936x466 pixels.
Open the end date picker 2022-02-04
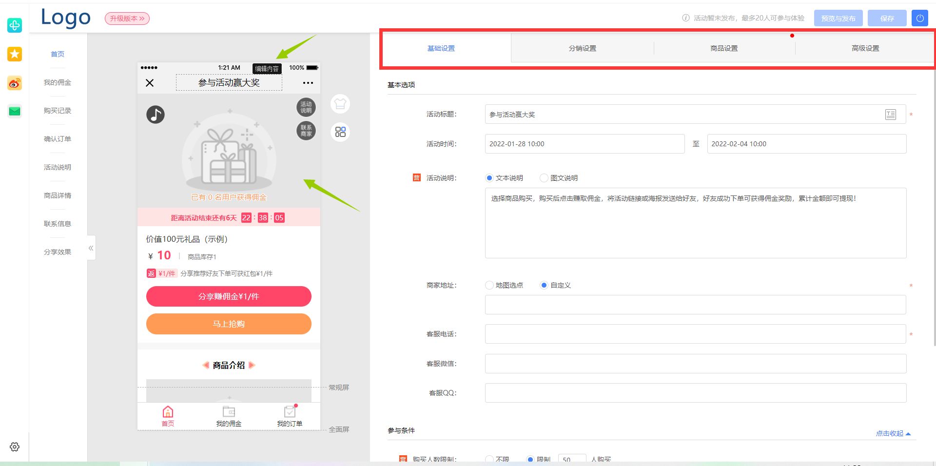[x=807, y=144]
